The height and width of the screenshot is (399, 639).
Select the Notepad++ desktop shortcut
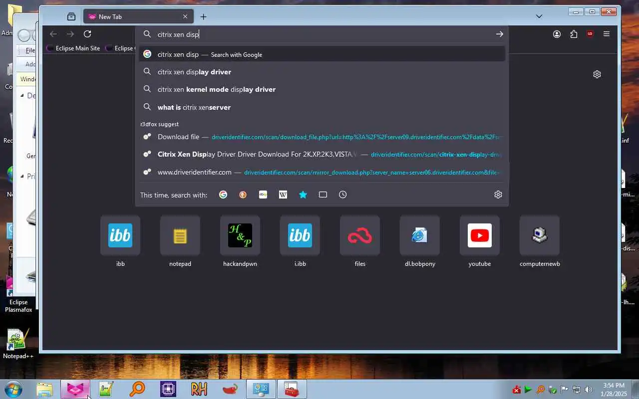[18, 344]
